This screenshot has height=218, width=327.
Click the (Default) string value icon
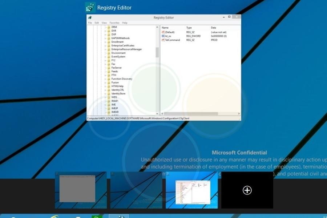coord(163,32)
